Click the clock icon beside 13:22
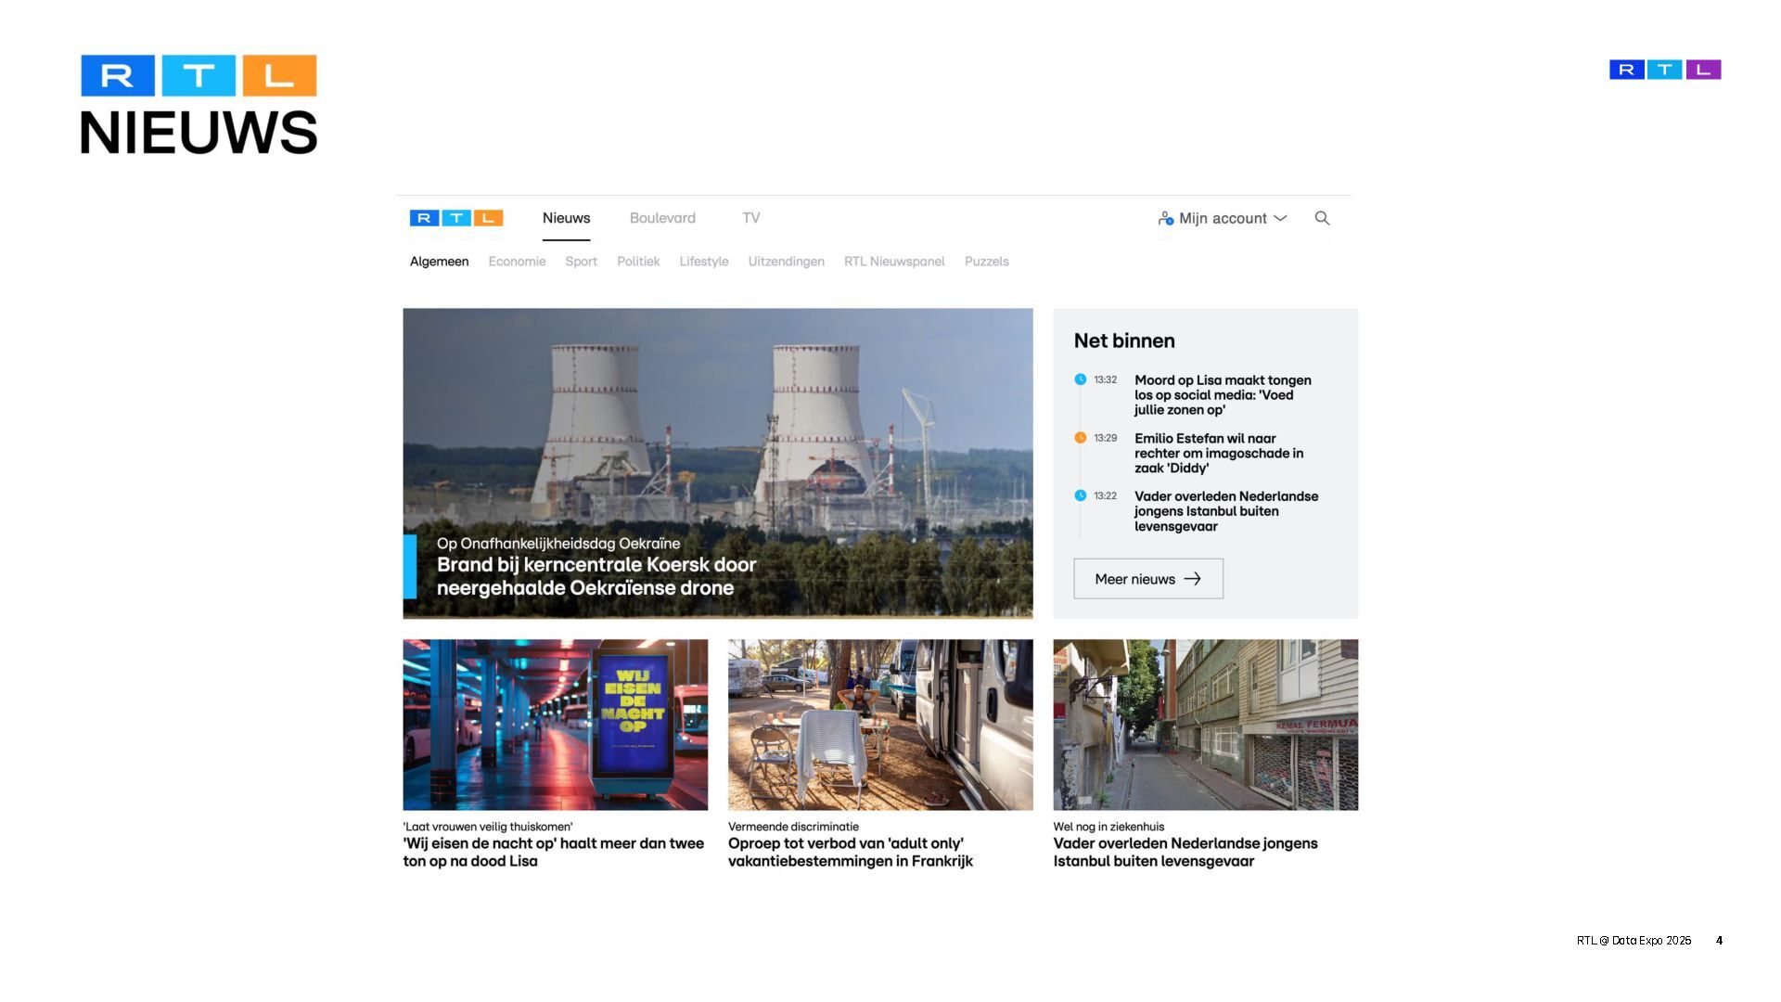 (1080, 495)
